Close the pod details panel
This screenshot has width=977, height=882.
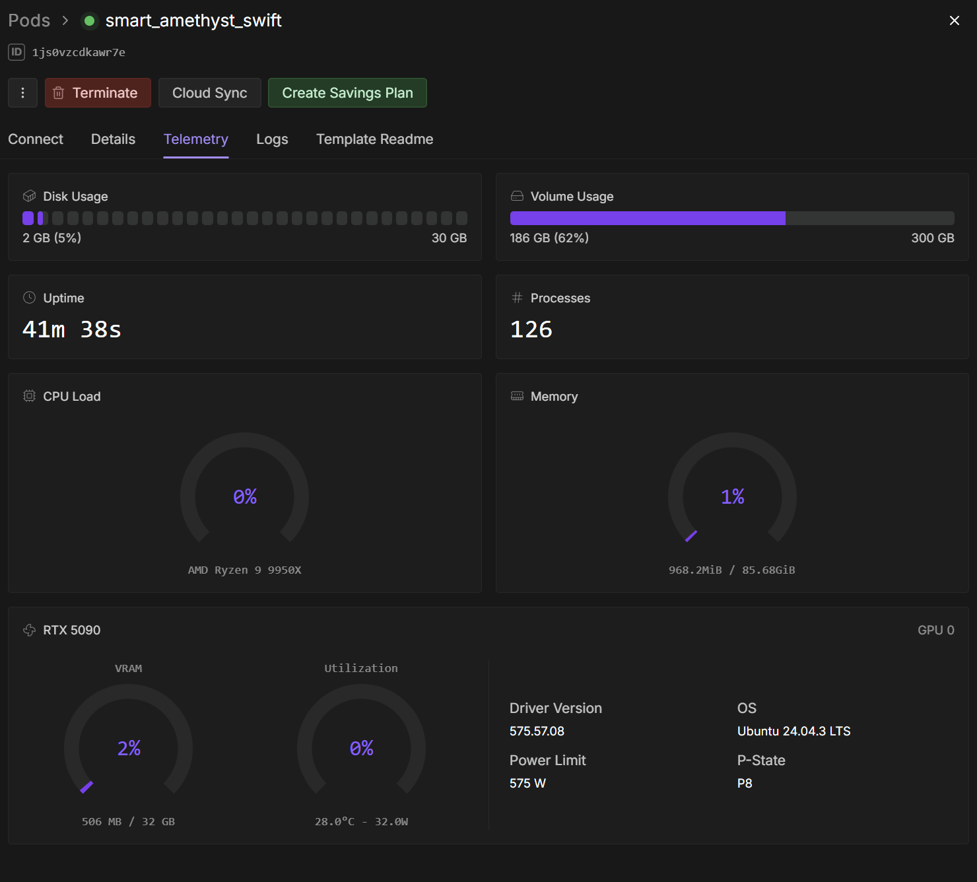point(955,20)
